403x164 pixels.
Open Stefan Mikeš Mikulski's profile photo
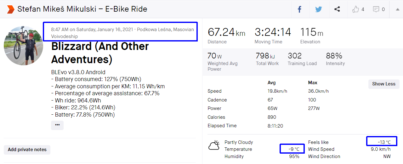(23, 46)
